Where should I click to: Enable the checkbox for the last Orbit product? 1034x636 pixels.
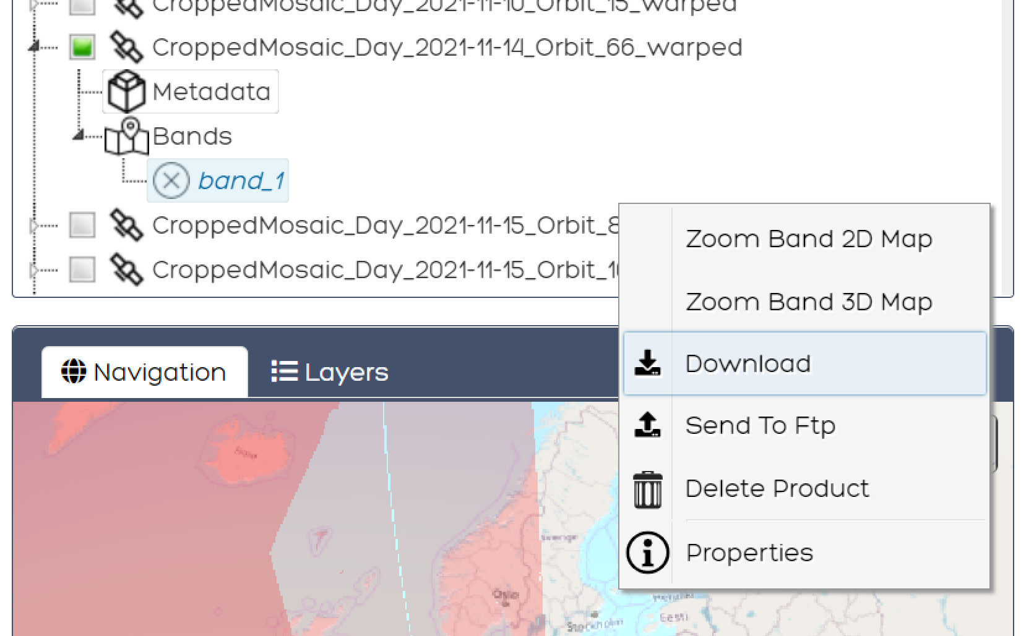[82, 269]
